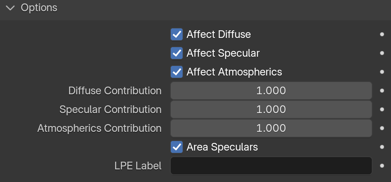Click animate dot beside Specular Contribution field
391x182 pixels.
pos(382,110)
